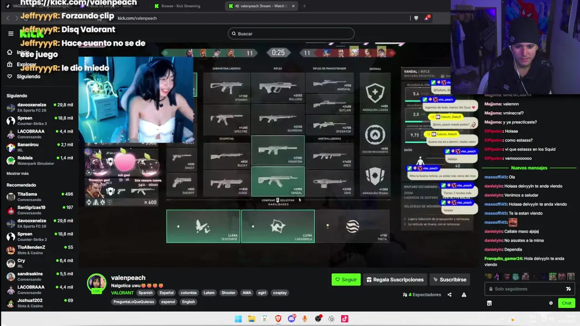This screenshot has height=326, width=580.
Task: Open Robleis channel avatar in sidebar
Action: pos(11,161)
